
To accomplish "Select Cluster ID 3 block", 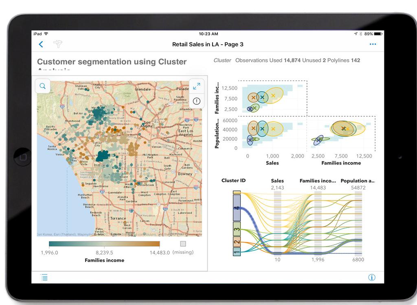I will 237,229.
